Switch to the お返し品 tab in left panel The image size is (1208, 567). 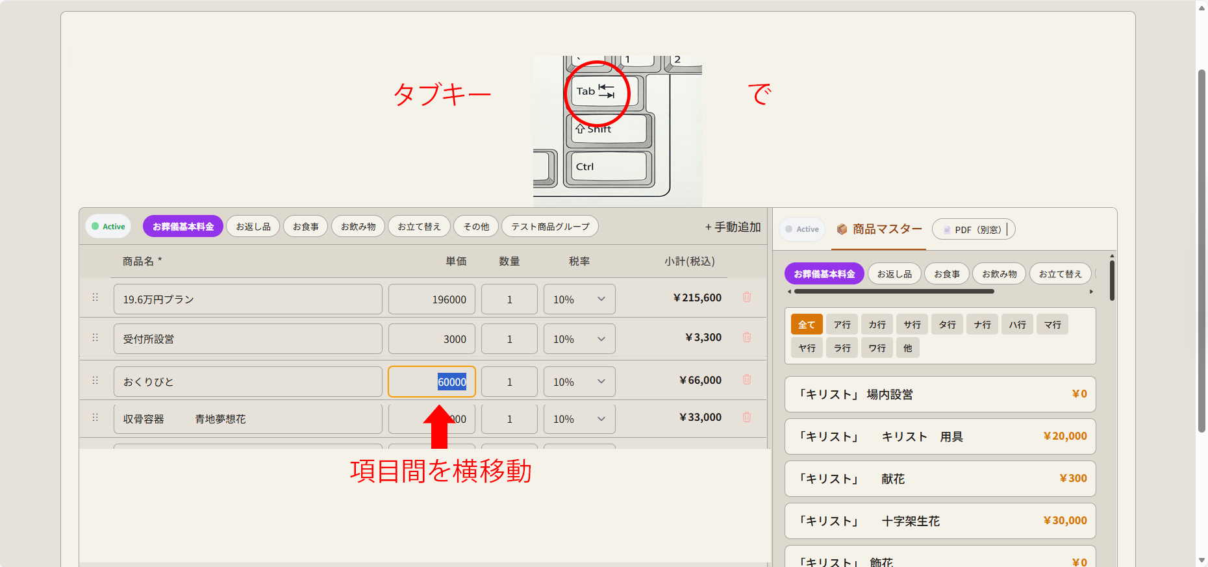point(253,227)
